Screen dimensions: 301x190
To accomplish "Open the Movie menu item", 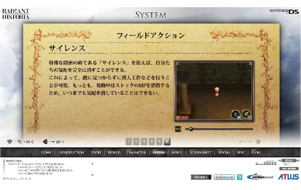I will [177, 153].
